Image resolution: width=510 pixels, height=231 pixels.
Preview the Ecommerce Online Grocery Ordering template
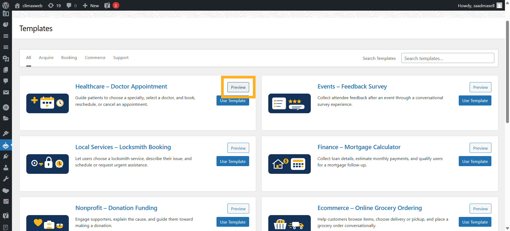(x=480, y=209)
